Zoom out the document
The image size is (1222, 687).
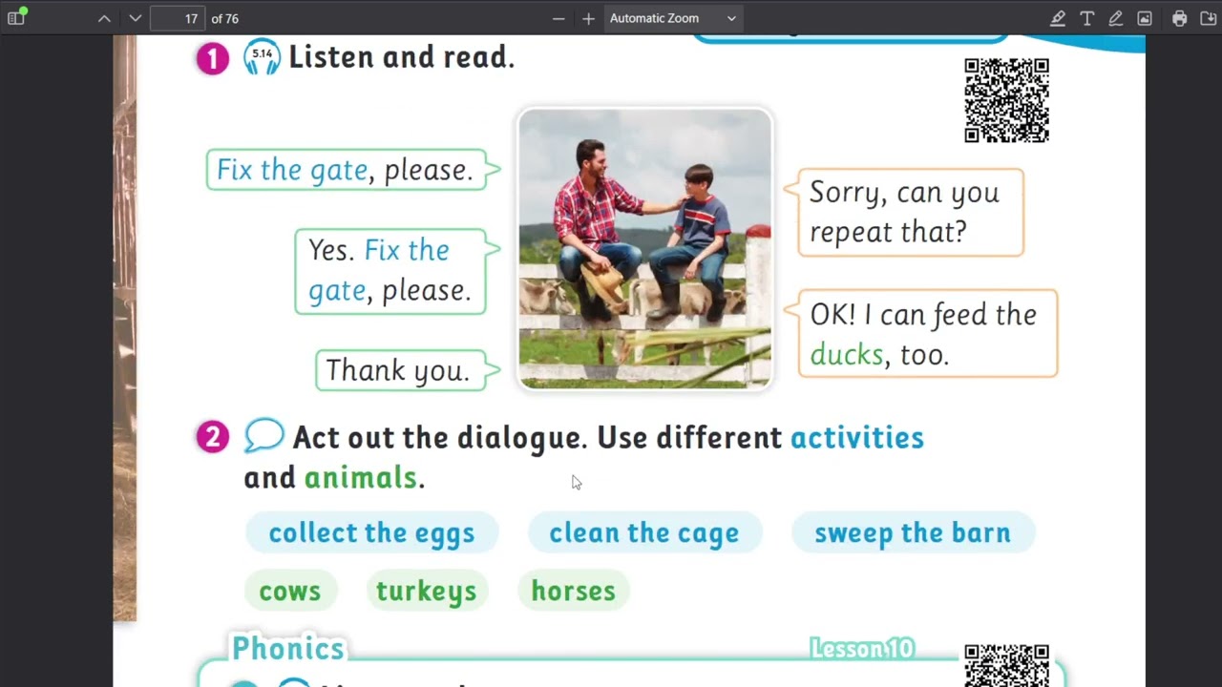pyautogui.click(x=558, y=18)
